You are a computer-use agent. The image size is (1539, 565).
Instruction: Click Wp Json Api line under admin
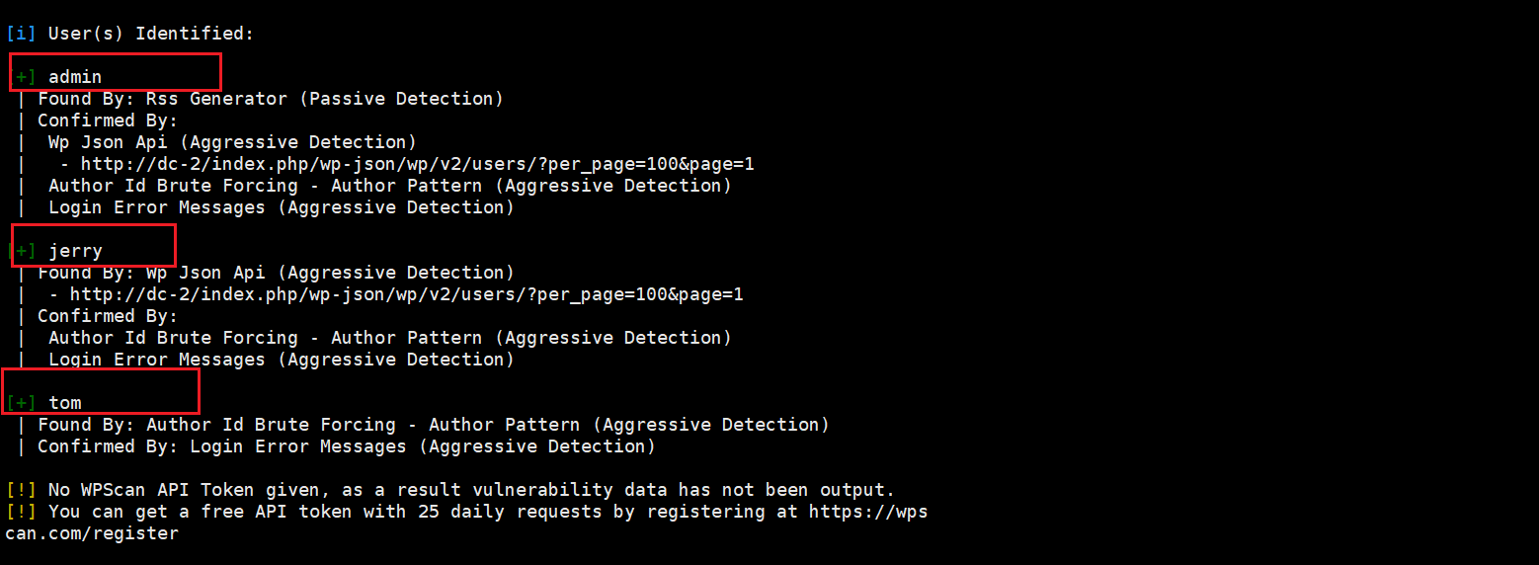point(232,142)
